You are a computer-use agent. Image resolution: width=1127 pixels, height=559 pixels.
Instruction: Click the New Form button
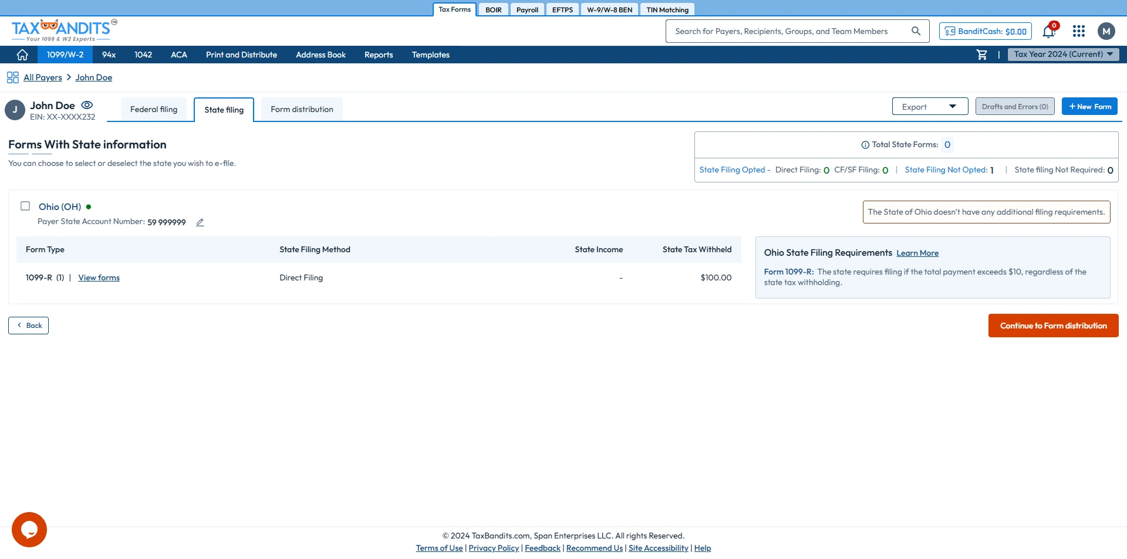point(1089,106)
